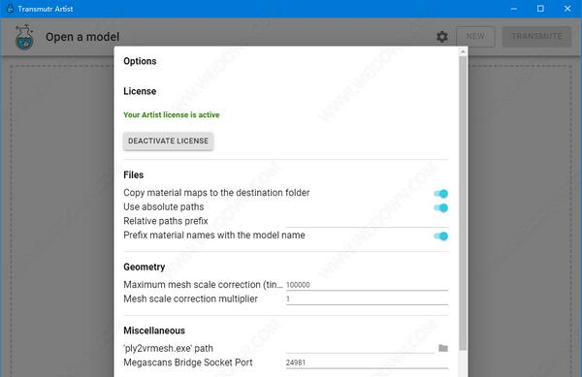Disable the Use absolute paths switch
Image resolution: width=582 pixels, height=377 pixels.
(441, 207)
